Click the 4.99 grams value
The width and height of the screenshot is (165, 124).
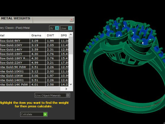(x=35, y=63)
